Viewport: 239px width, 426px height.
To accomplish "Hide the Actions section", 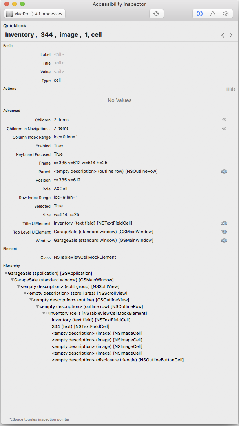I will tap(231, 89).
